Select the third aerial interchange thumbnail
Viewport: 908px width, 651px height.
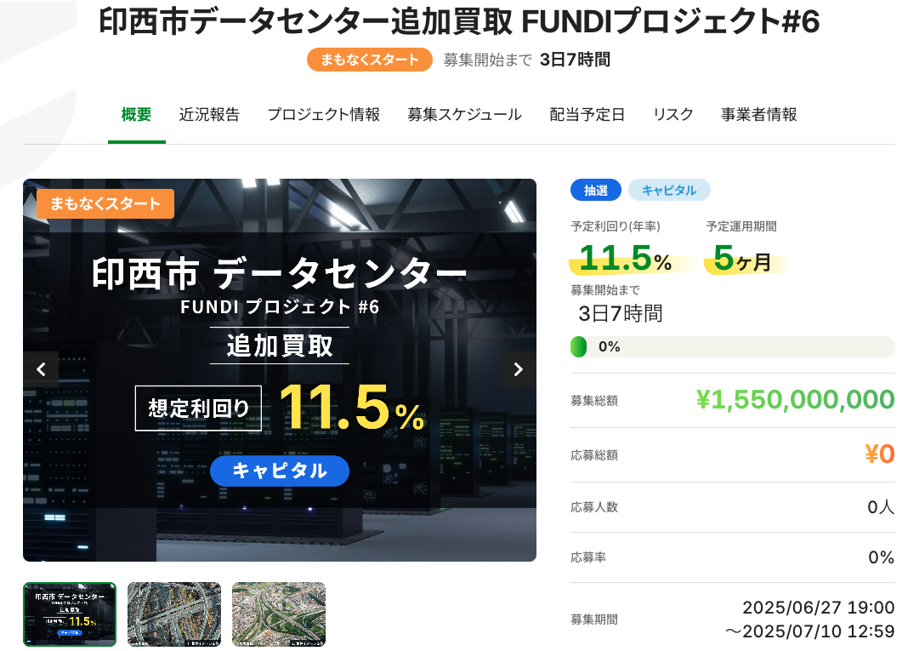click(279, 614)
